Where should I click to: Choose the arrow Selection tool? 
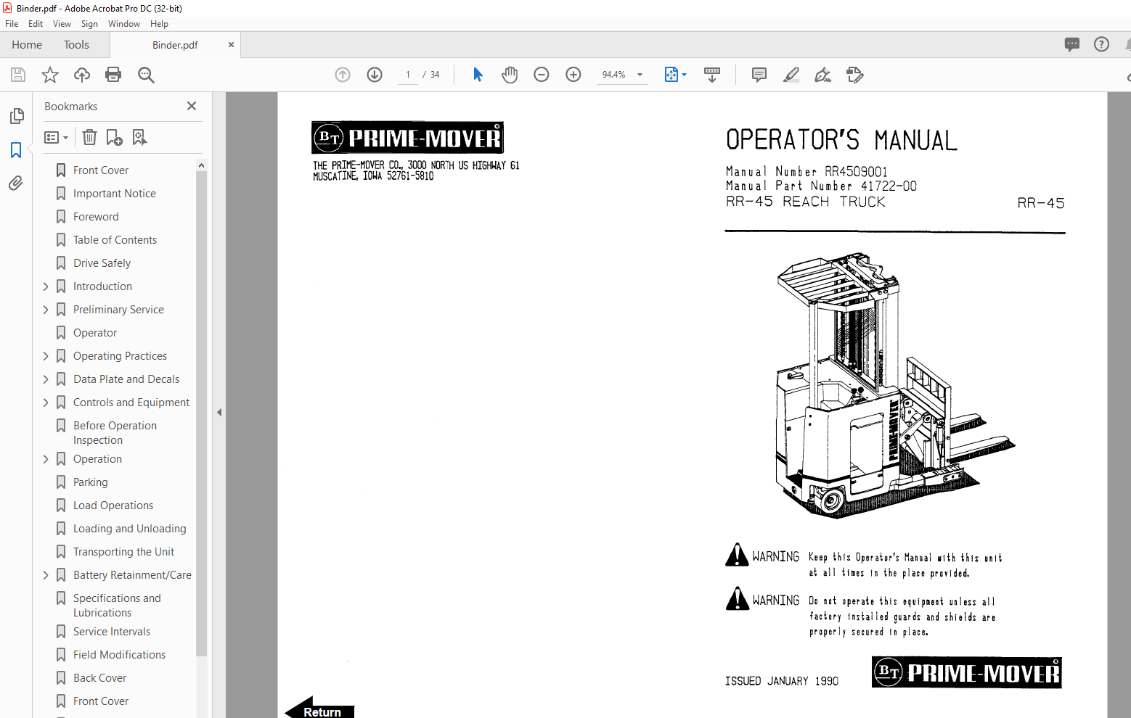coord(478,75)
